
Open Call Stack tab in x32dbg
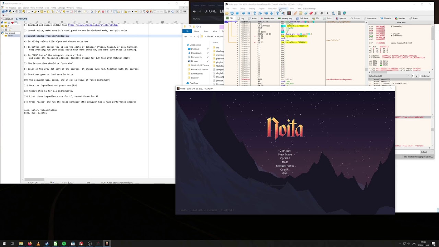302,18
